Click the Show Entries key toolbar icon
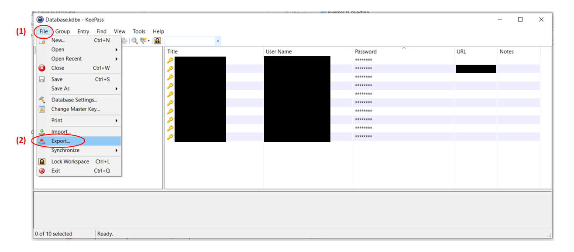 click(143, 40)
